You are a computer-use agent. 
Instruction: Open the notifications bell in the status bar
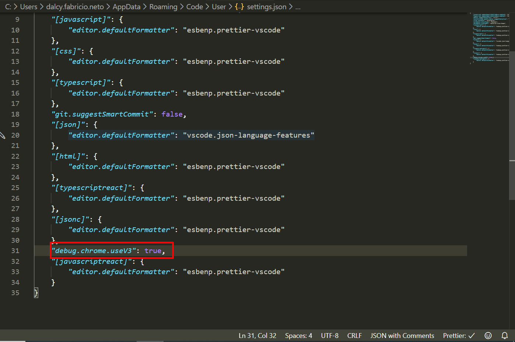[505, 335]
